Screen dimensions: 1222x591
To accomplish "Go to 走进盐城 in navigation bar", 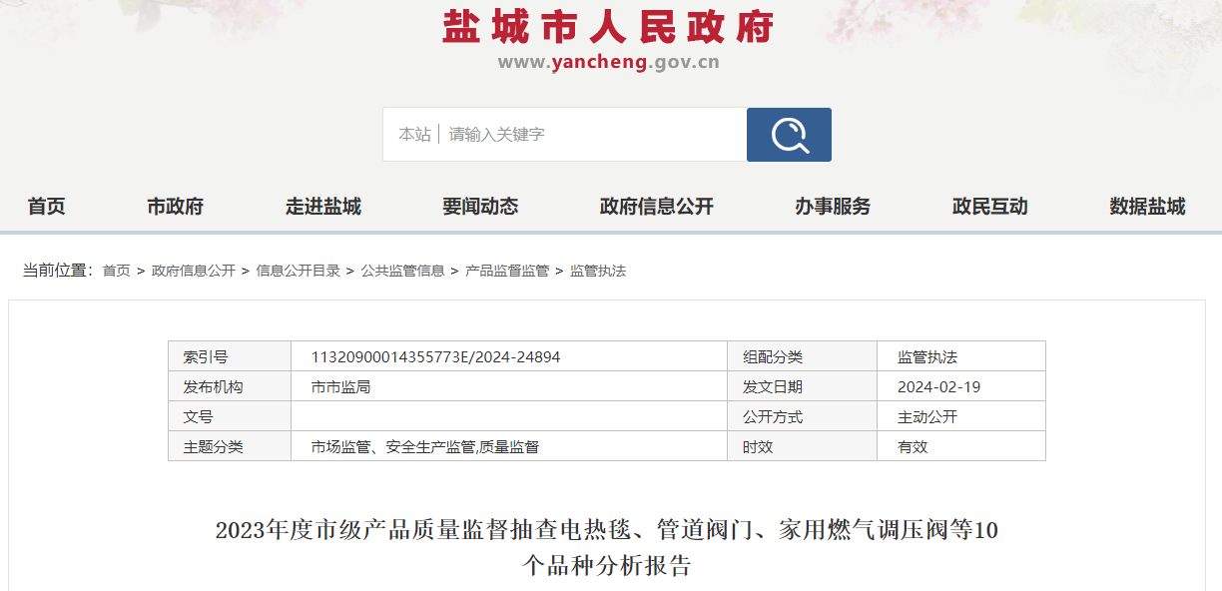I will (x=322, y=207).
